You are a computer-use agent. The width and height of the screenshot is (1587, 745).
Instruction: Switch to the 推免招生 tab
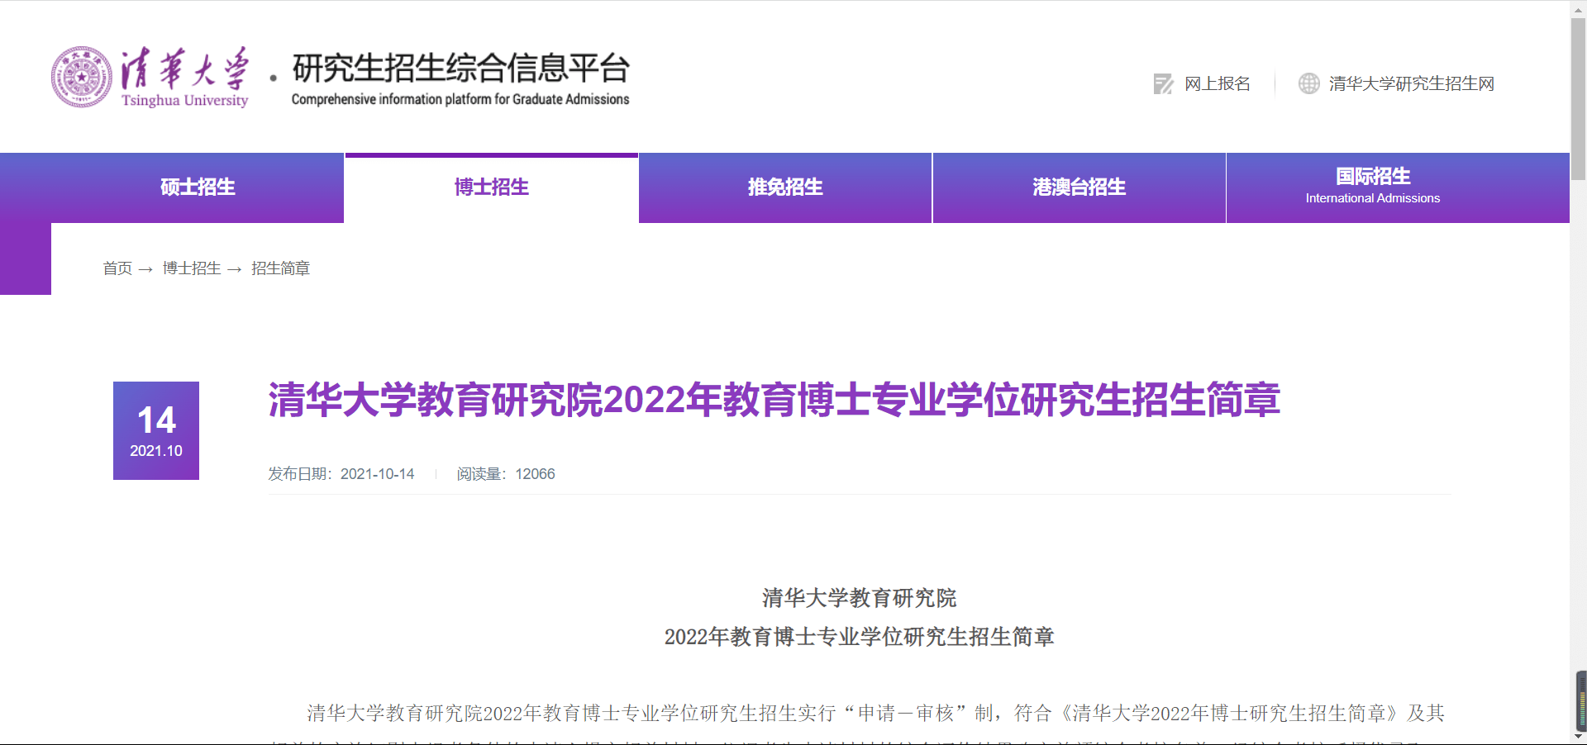(784, 187)
